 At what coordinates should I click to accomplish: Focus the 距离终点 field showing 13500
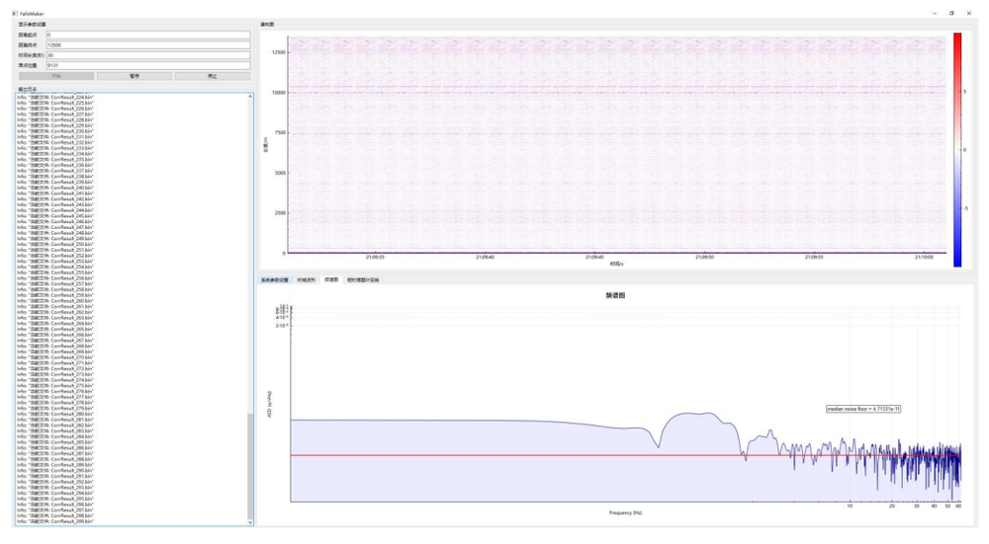pyautogui.click(x=147, y=45)
